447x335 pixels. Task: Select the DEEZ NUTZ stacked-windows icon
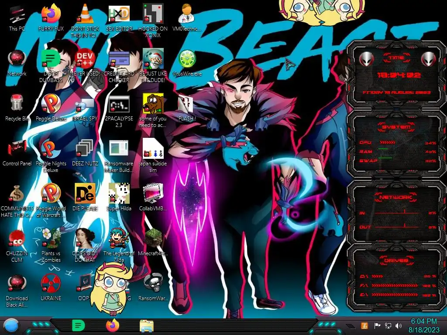pyautogui.click(x=85, y=153)
